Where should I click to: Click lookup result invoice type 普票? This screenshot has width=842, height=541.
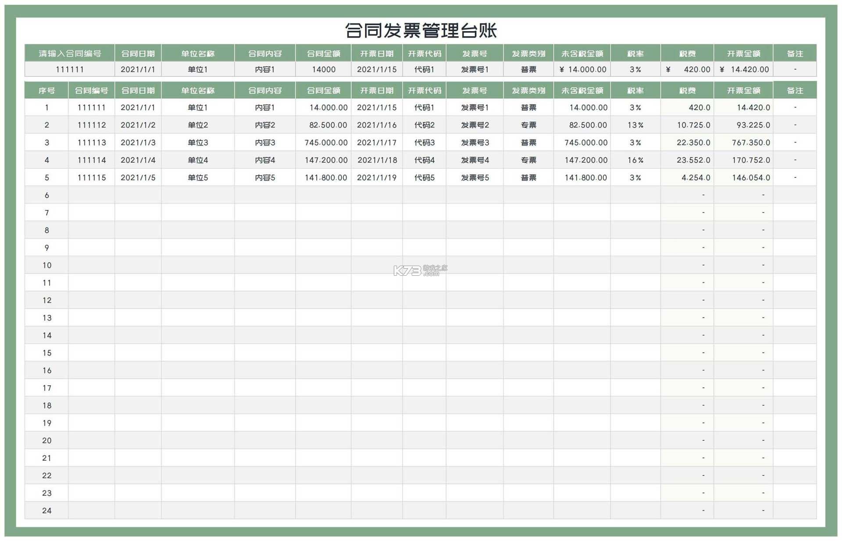[x=528, y=69]
